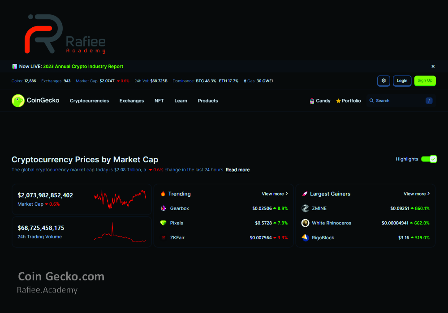Click the Gearbox price $0.02506

click(262, 208)
